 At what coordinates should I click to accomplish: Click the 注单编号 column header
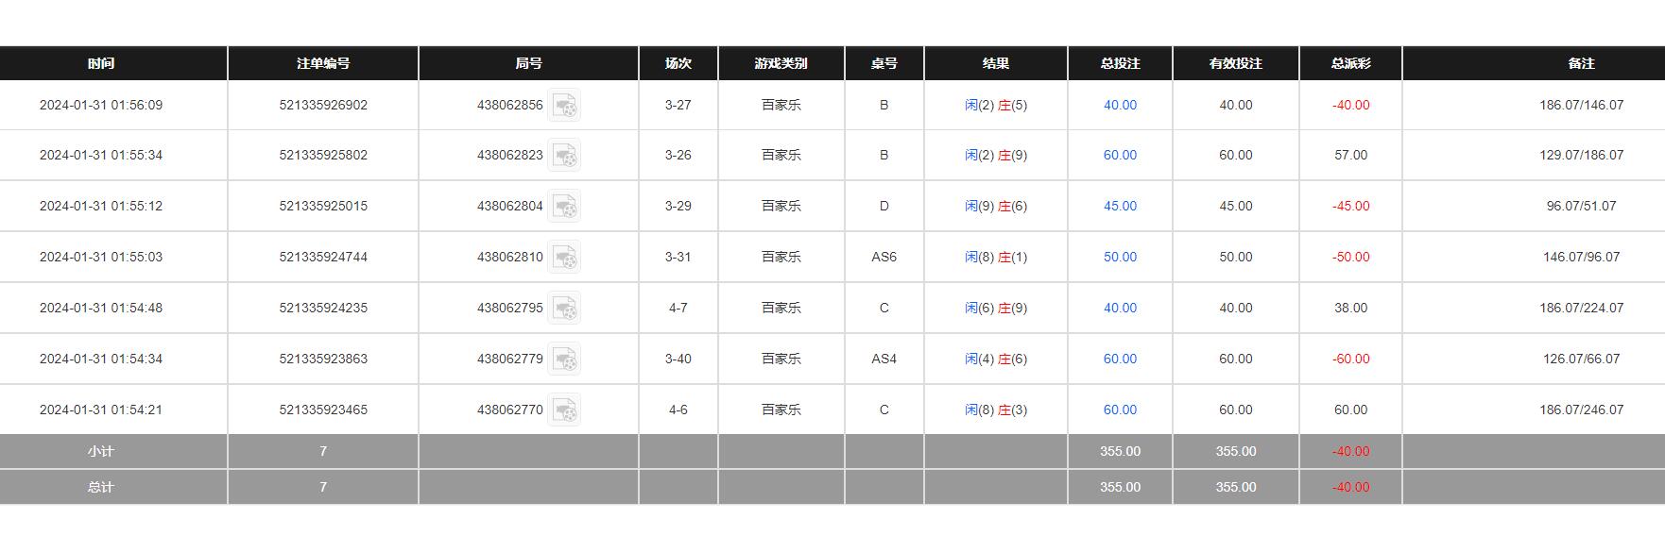[323, 63]
